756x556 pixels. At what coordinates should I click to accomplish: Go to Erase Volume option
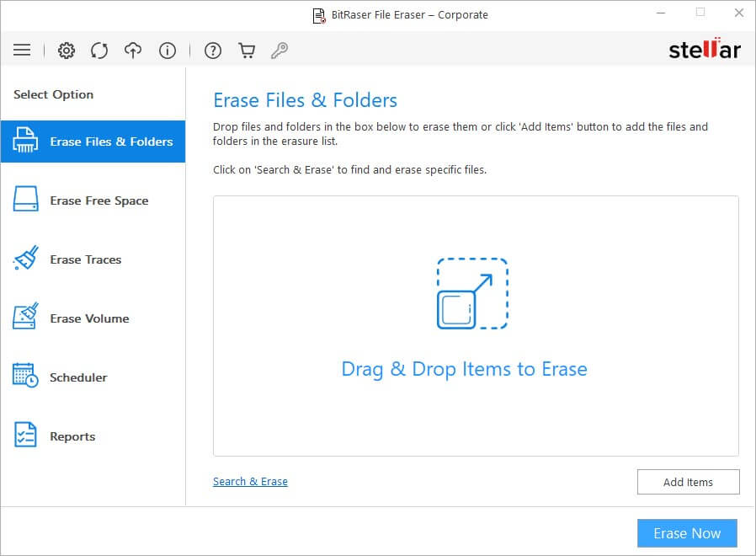93,318
